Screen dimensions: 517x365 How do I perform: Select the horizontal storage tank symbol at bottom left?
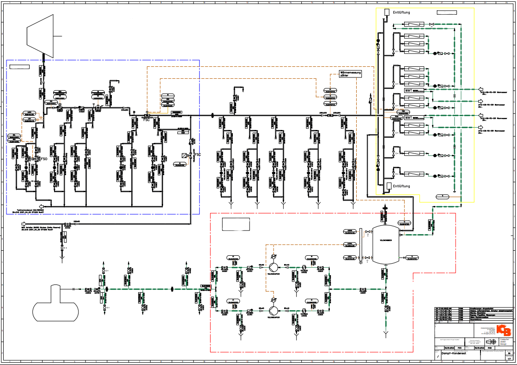(55, 303)
